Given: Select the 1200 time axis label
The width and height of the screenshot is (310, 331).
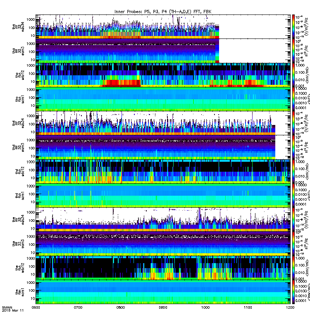Looking at the screenshot, I should click(x=290, y=307).
